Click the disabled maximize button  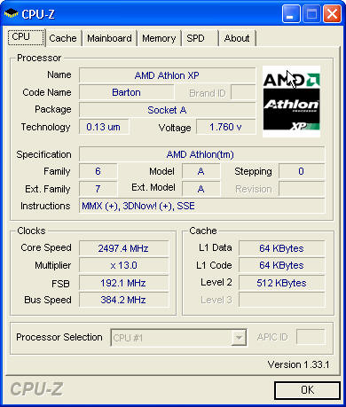(x=311, y=14)
